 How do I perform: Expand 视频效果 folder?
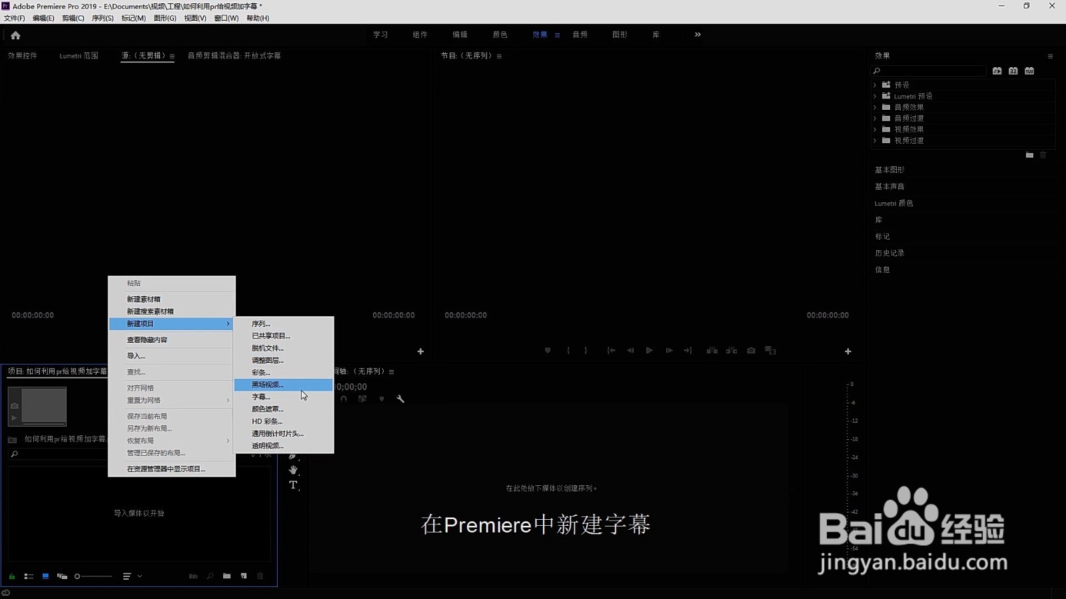point(875,130)
